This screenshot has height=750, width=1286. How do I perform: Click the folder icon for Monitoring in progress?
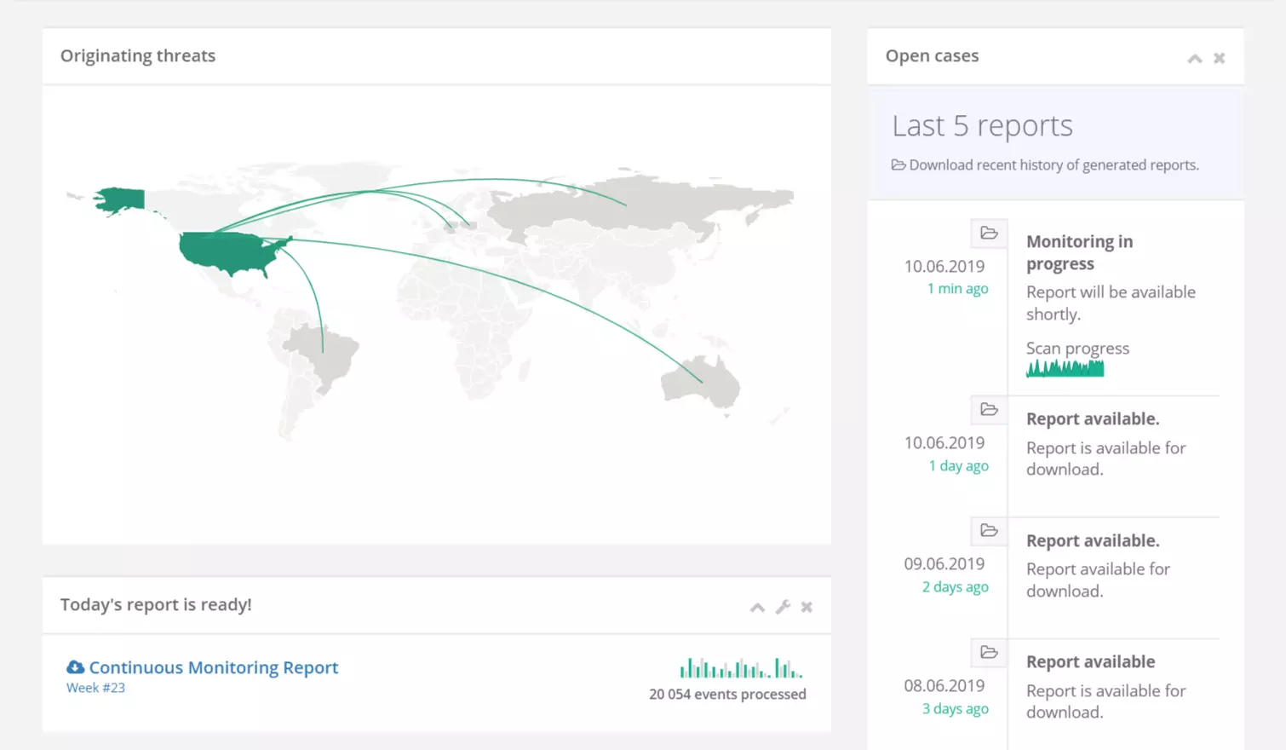[989, 233]
